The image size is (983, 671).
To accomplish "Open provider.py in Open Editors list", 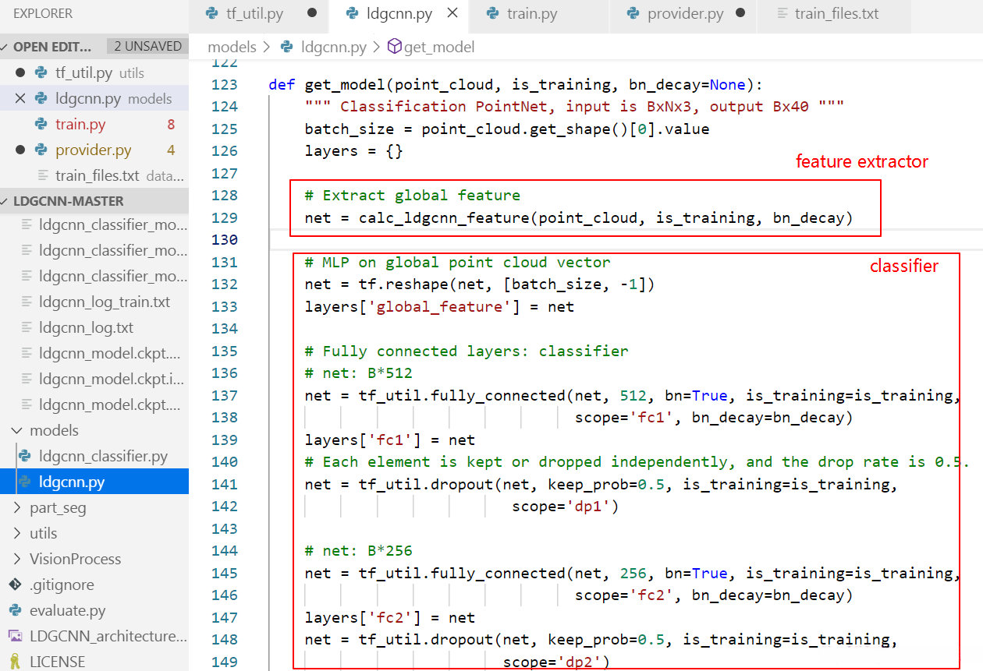I will coord(93,150).
